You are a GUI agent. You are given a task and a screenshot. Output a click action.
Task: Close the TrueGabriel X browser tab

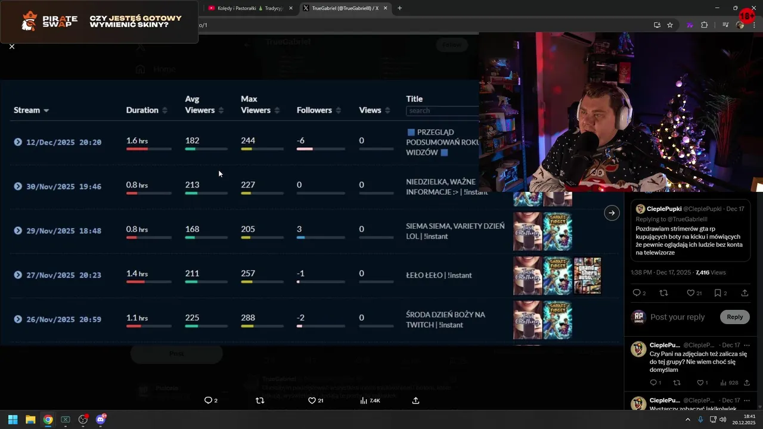click(386, 8)
